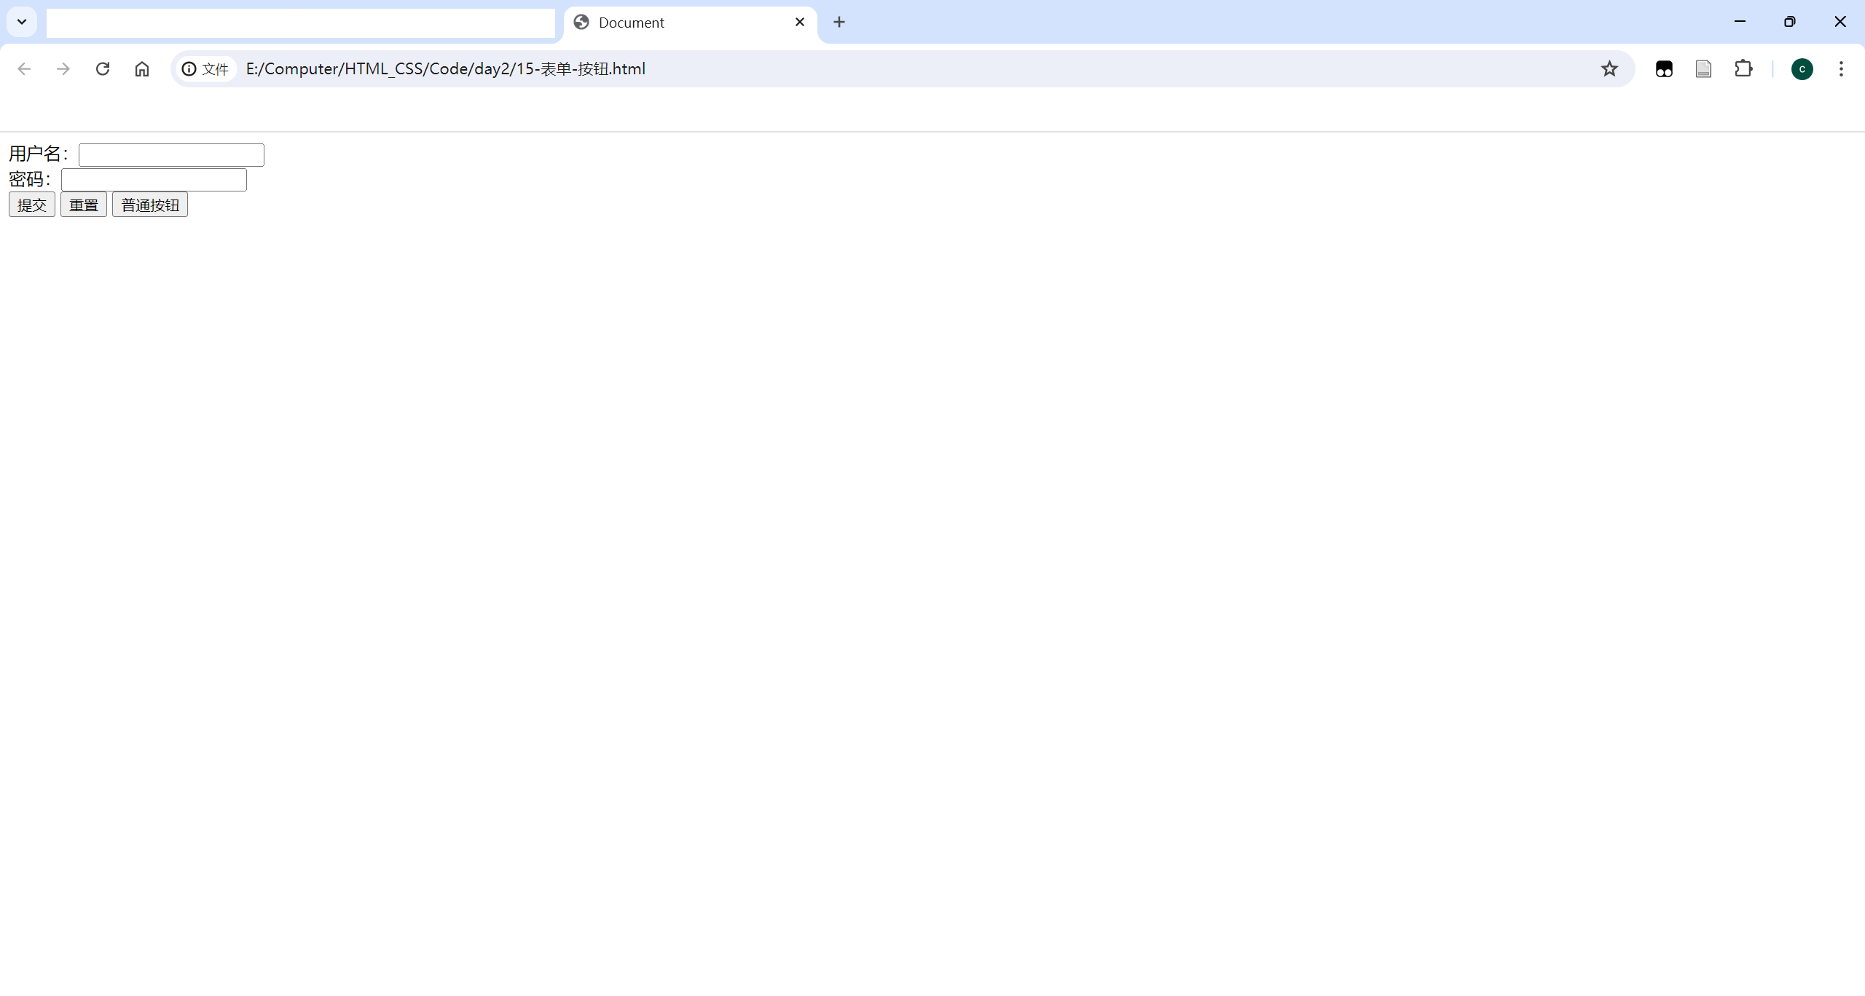
Task: Restore down the browser window
Action: [1790, 22]
